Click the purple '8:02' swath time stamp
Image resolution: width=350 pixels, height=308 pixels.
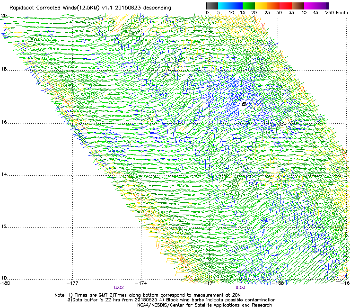pyautogui.click(x=119, y=288)
